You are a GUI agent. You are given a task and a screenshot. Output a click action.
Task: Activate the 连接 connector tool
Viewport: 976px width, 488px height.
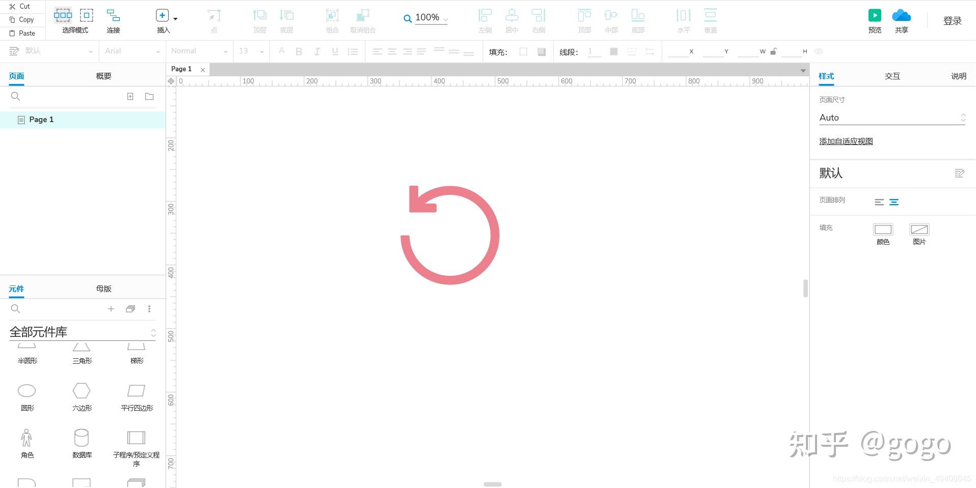pos(113,15)
